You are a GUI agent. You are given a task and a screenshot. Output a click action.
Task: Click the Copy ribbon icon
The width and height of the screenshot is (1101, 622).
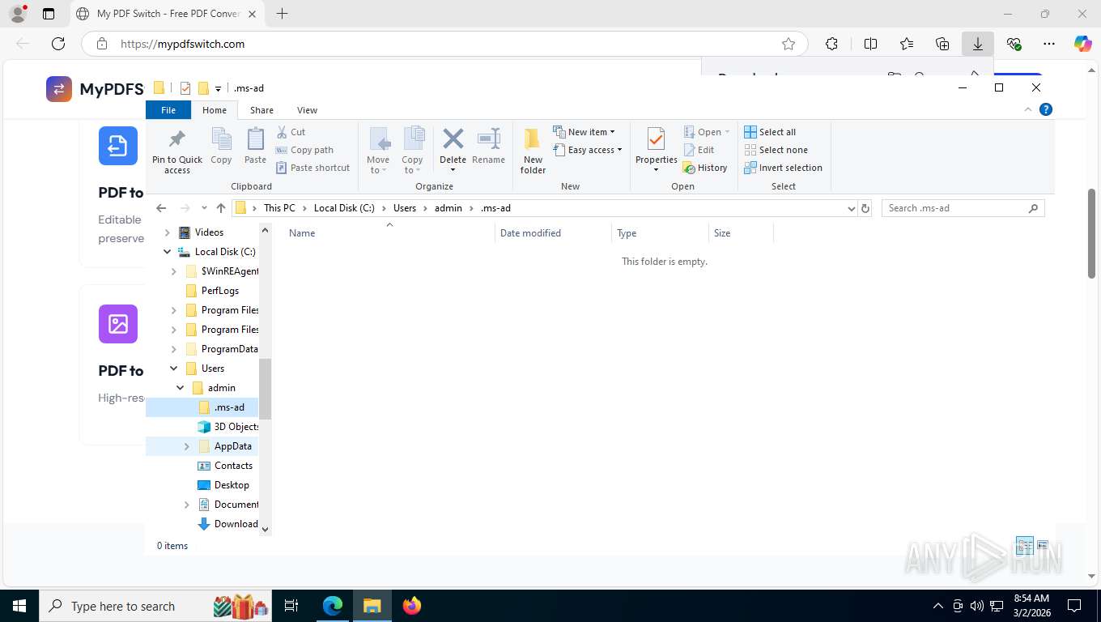coord(221,147)
